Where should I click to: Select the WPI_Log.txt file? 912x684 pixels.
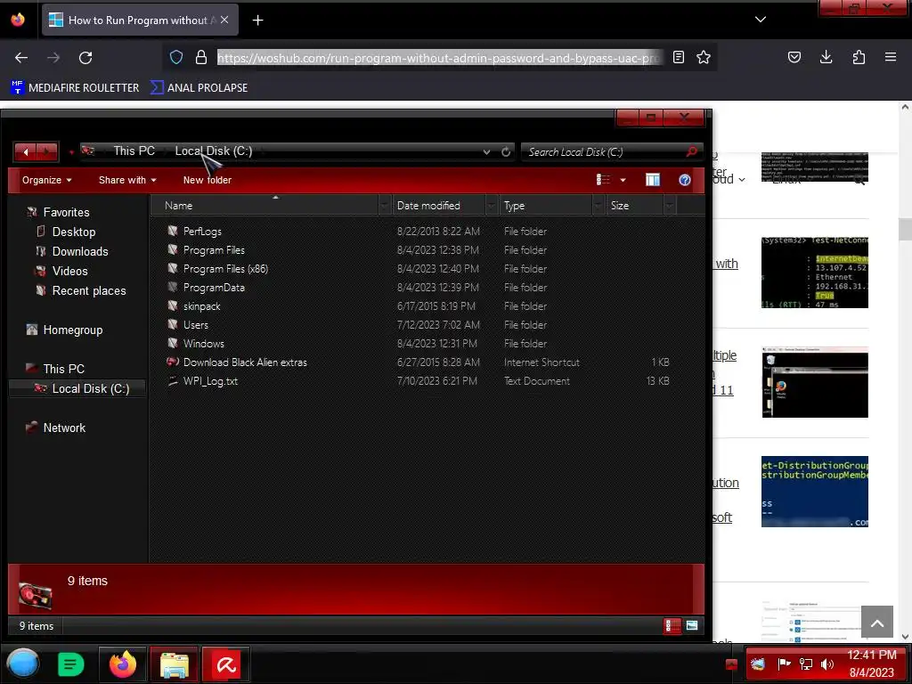(210, 381)
